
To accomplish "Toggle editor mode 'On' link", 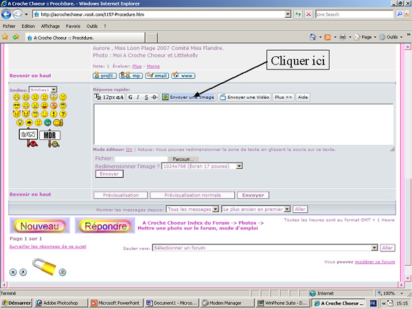I will tap(129, 150).
